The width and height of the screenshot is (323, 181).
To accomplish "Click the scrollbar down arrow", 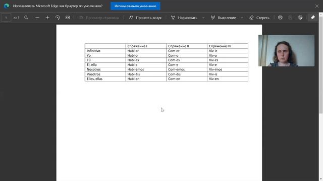I will [321, 179].
